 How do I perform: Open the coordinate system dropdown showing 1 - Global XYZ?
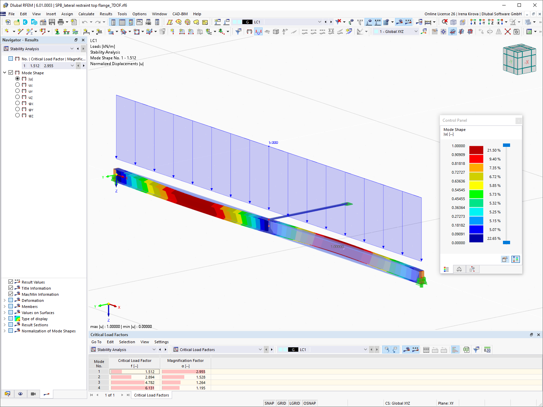(x=416, y=31)
